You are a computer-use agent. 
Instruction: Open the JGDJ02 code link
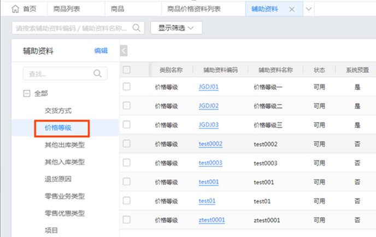tap(209, 106)
